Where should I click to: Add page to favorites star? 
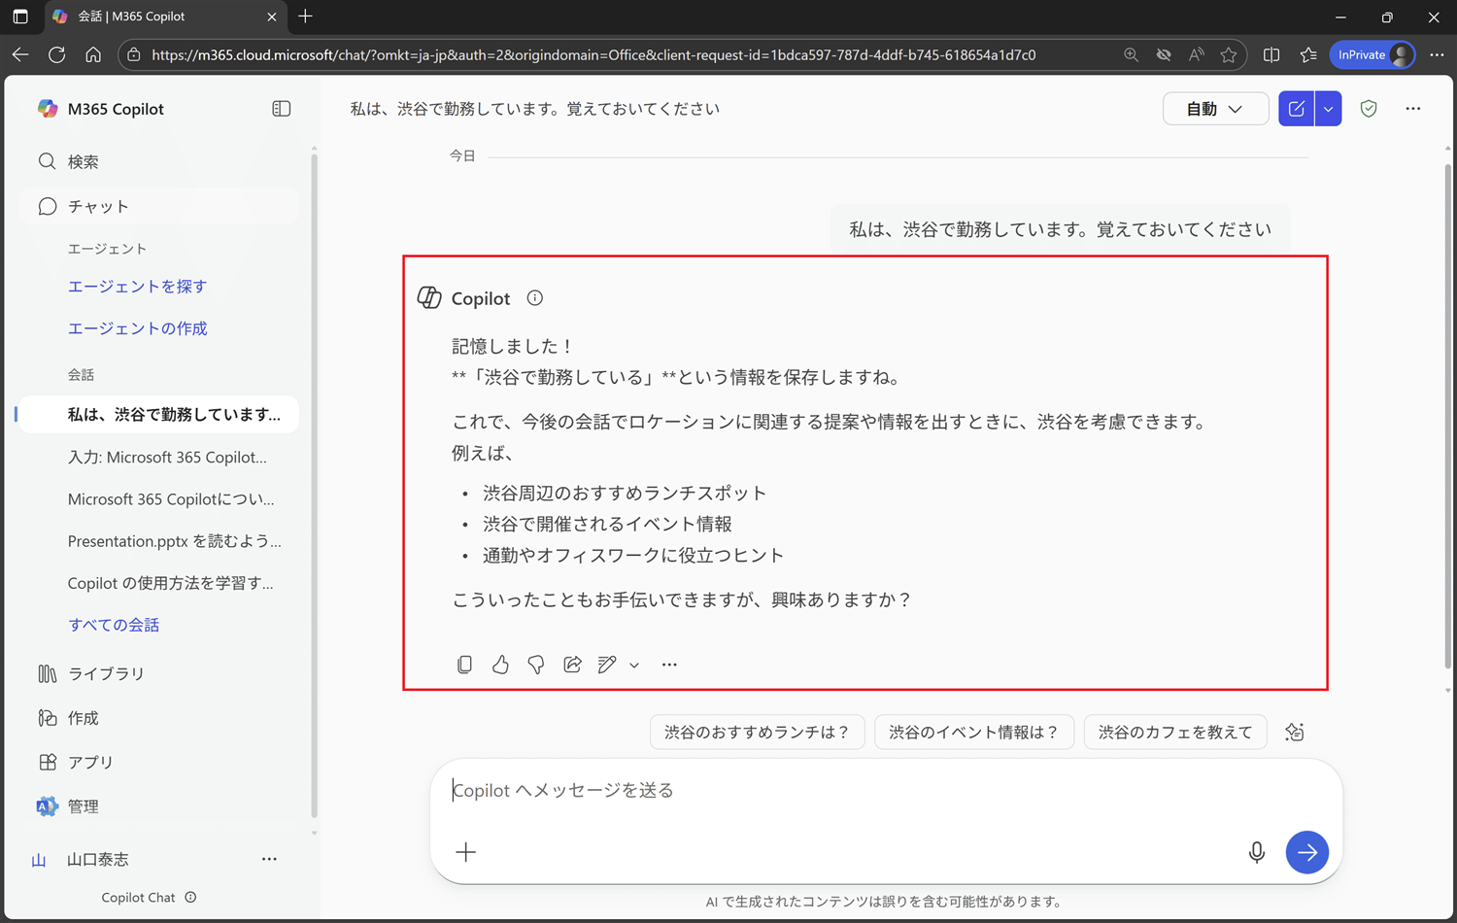coord(1229,54)
